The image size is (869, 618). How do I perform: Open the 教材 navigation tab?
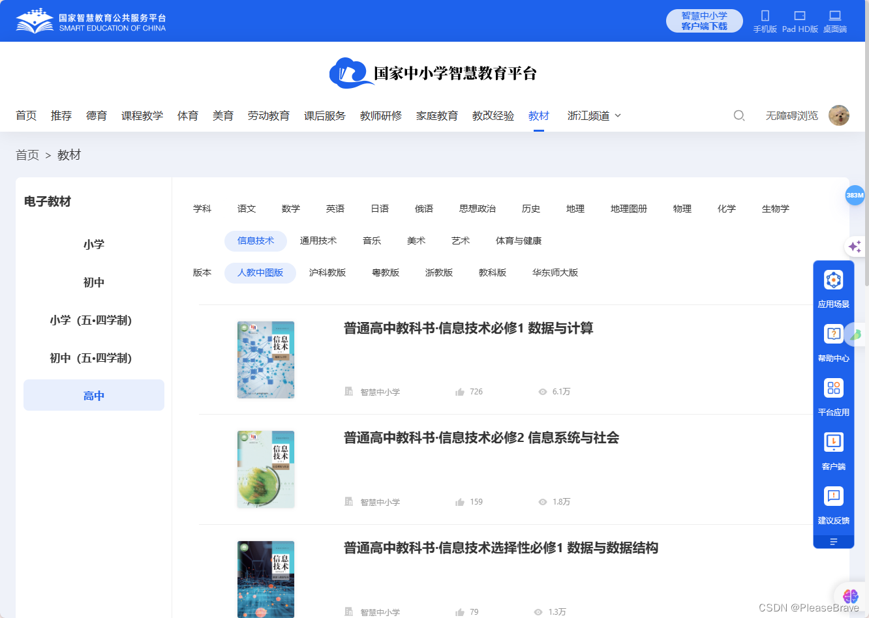tap(539, 115)
